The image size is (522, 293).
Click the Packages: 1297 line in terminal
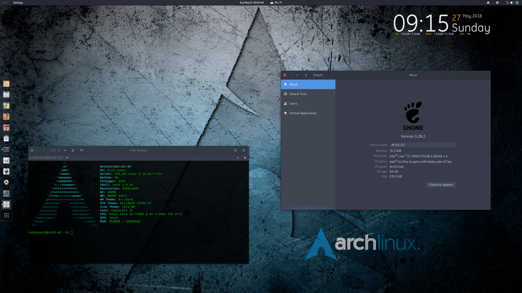[113, 181]
